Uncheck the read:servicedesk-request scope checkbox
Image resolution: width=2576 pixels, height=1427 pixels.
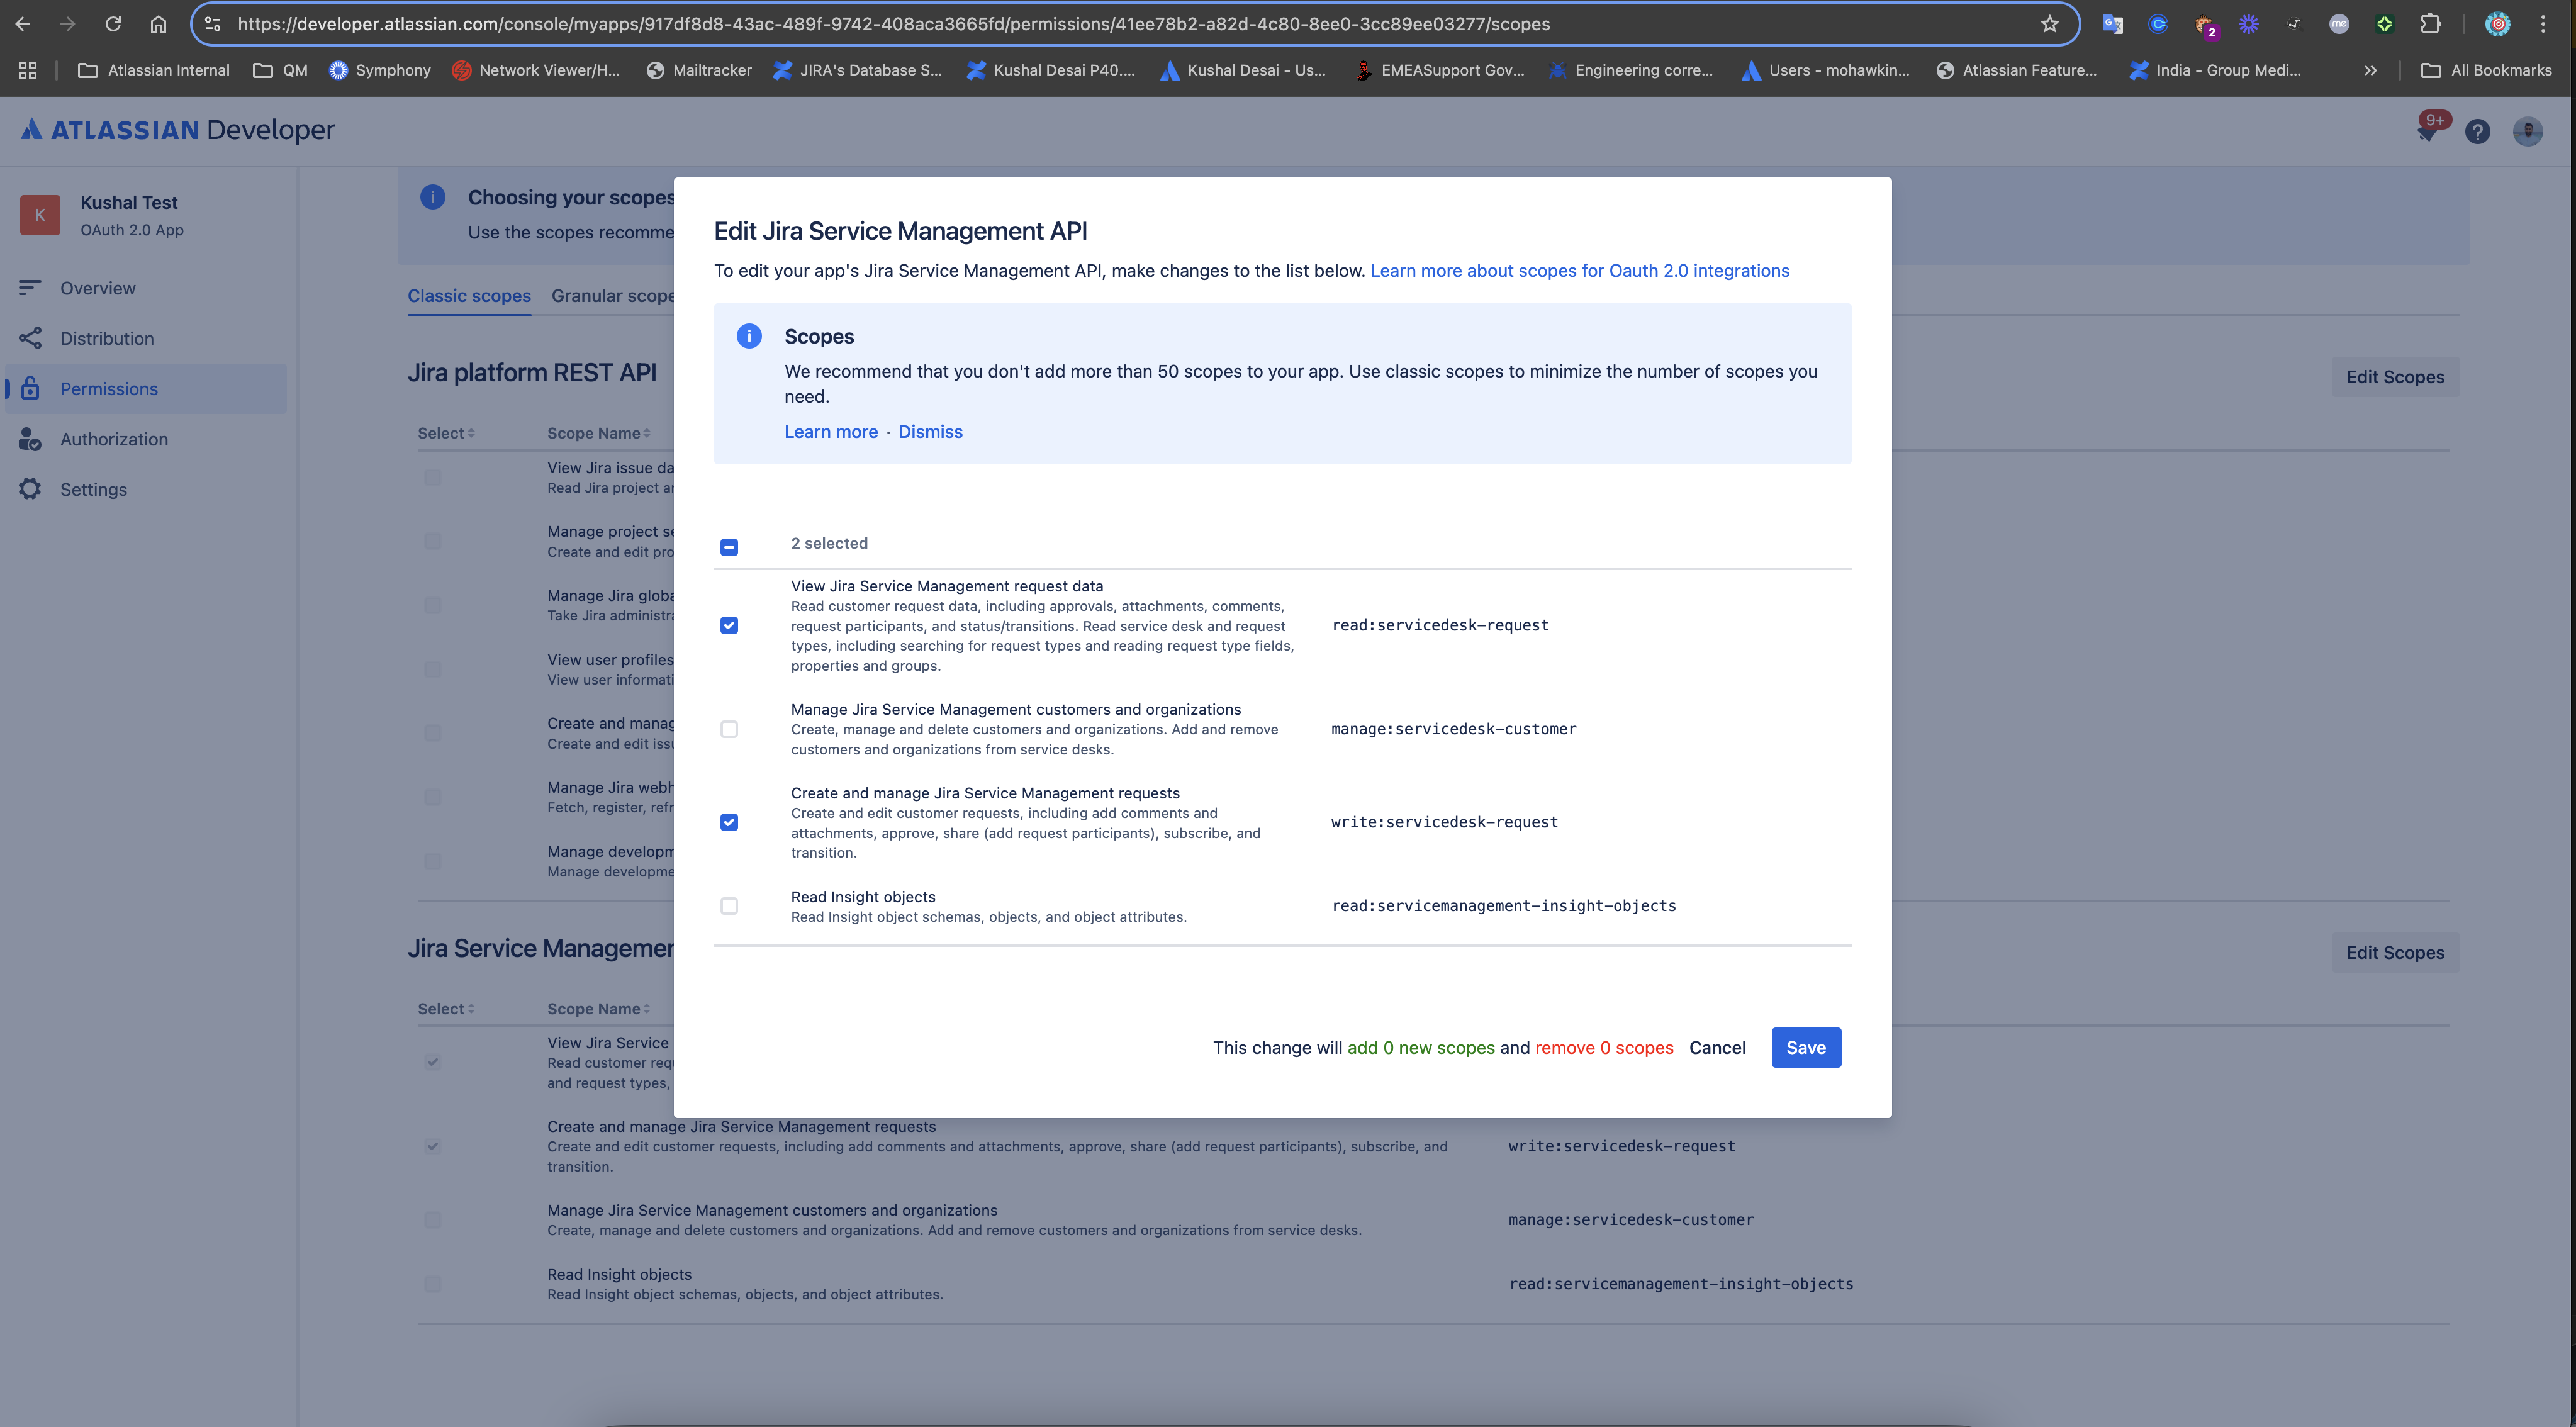729,626
